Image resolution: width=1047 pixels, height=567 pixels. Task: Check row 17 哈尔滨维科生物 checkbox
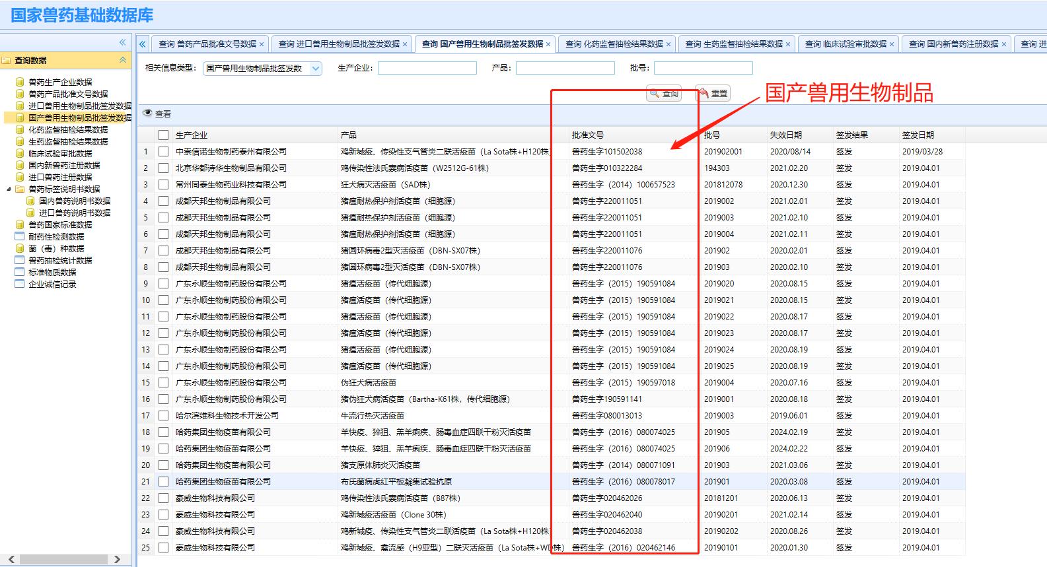pyautogui.click(x=163, y=415)
